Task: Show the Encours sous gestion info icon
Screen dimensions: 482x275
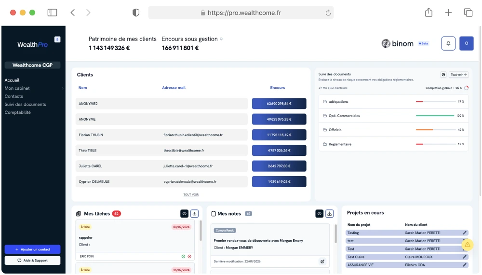Action: (221, 39)
